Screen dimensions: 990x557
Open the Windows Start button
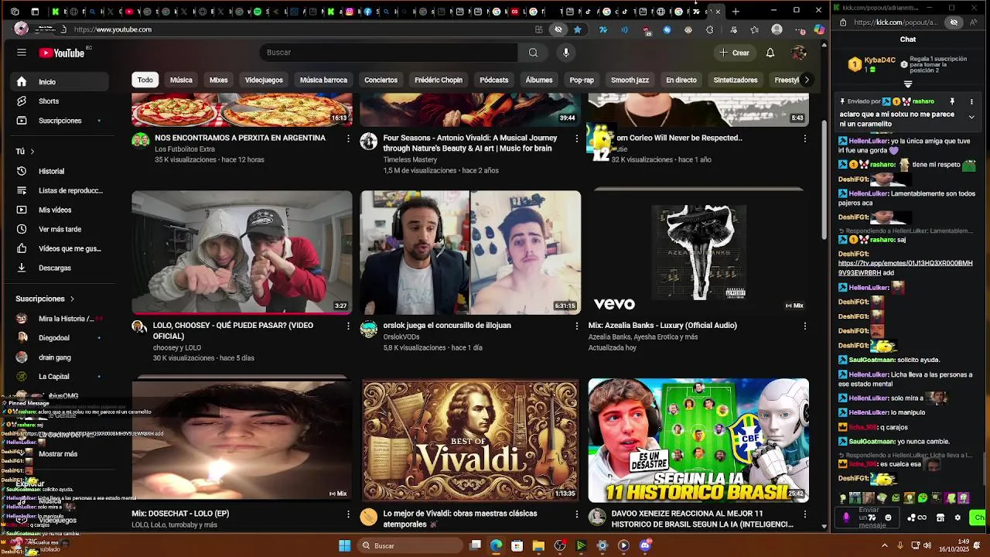[x=344, y=545]
